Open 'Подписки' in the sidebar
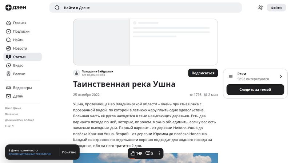The height and width of the screenshot is (163, 291). [x=21, y=31]
